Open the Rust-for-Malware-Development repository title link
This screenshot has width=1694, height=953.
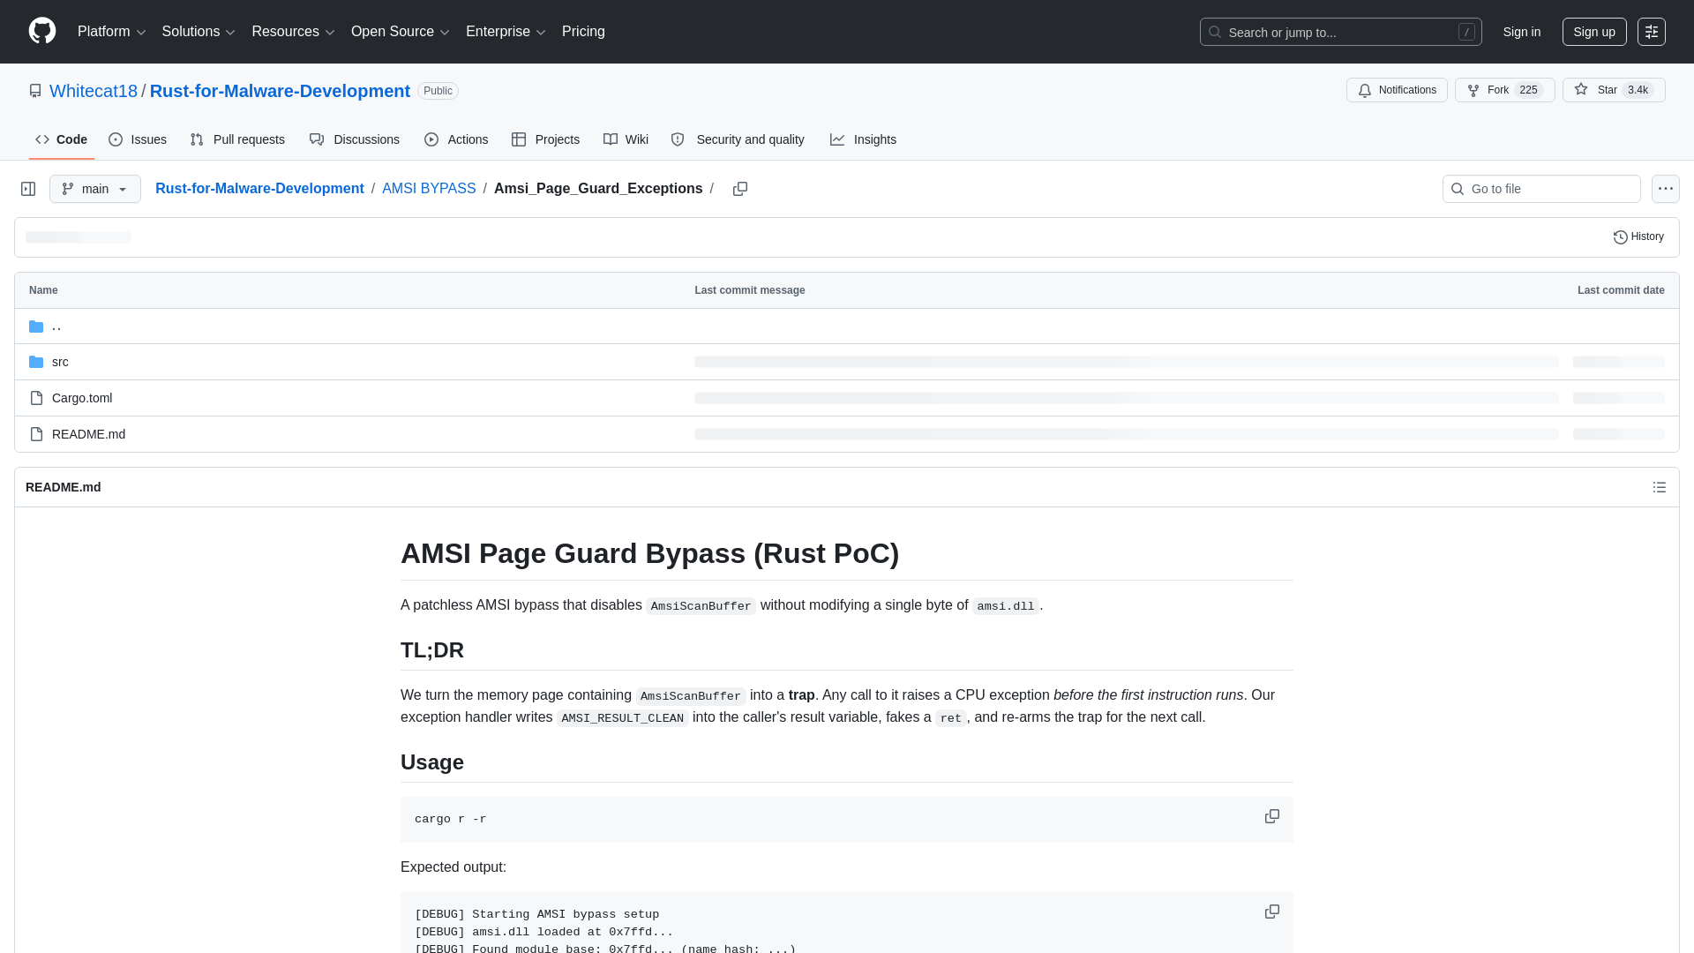pos(280,91)
